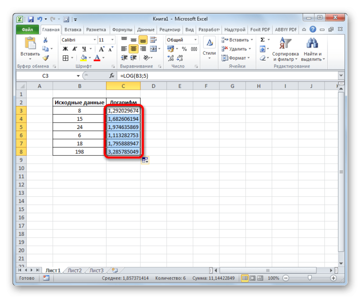Select sheet tab Лист2
Screen dimensions: 361x299
point(74,271)
